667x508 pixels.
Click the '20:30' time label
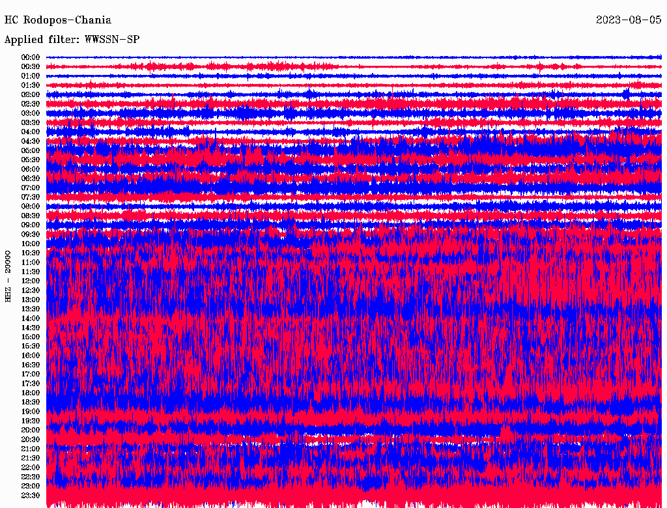(31, 440)
